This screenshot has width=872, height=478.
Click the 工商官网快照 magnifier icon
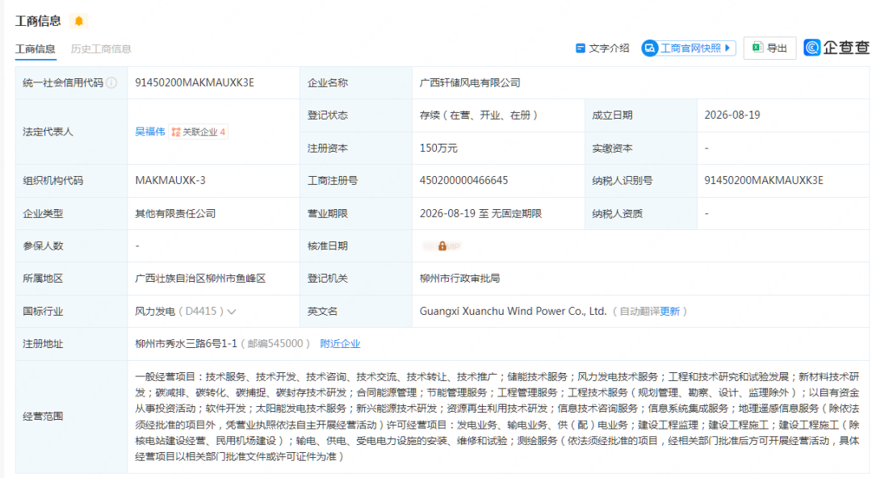click(649, 48)
